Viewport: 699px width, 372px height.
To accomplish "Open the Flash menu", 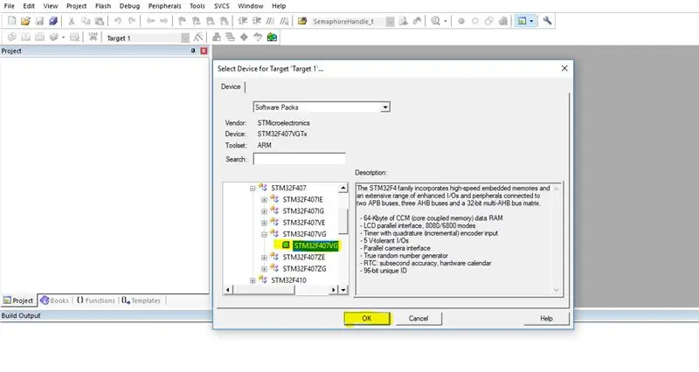I will [x=103, y=6].
